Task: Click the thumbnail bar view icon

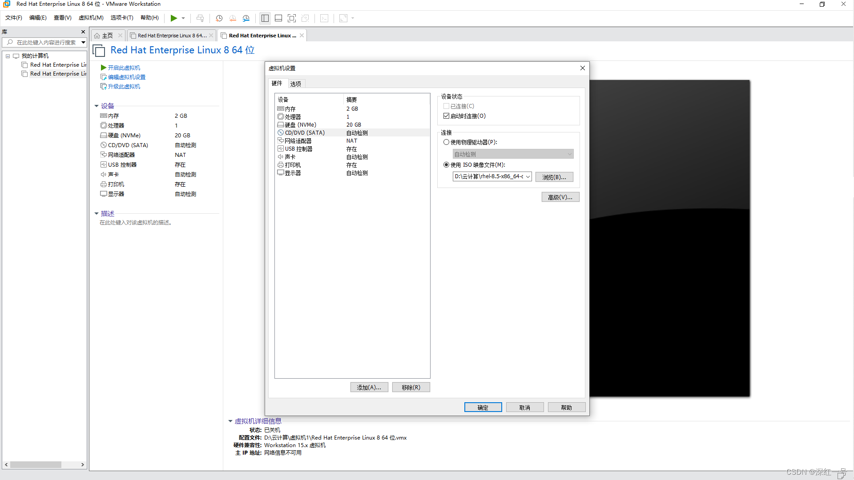Action: [x=278, y=18]
